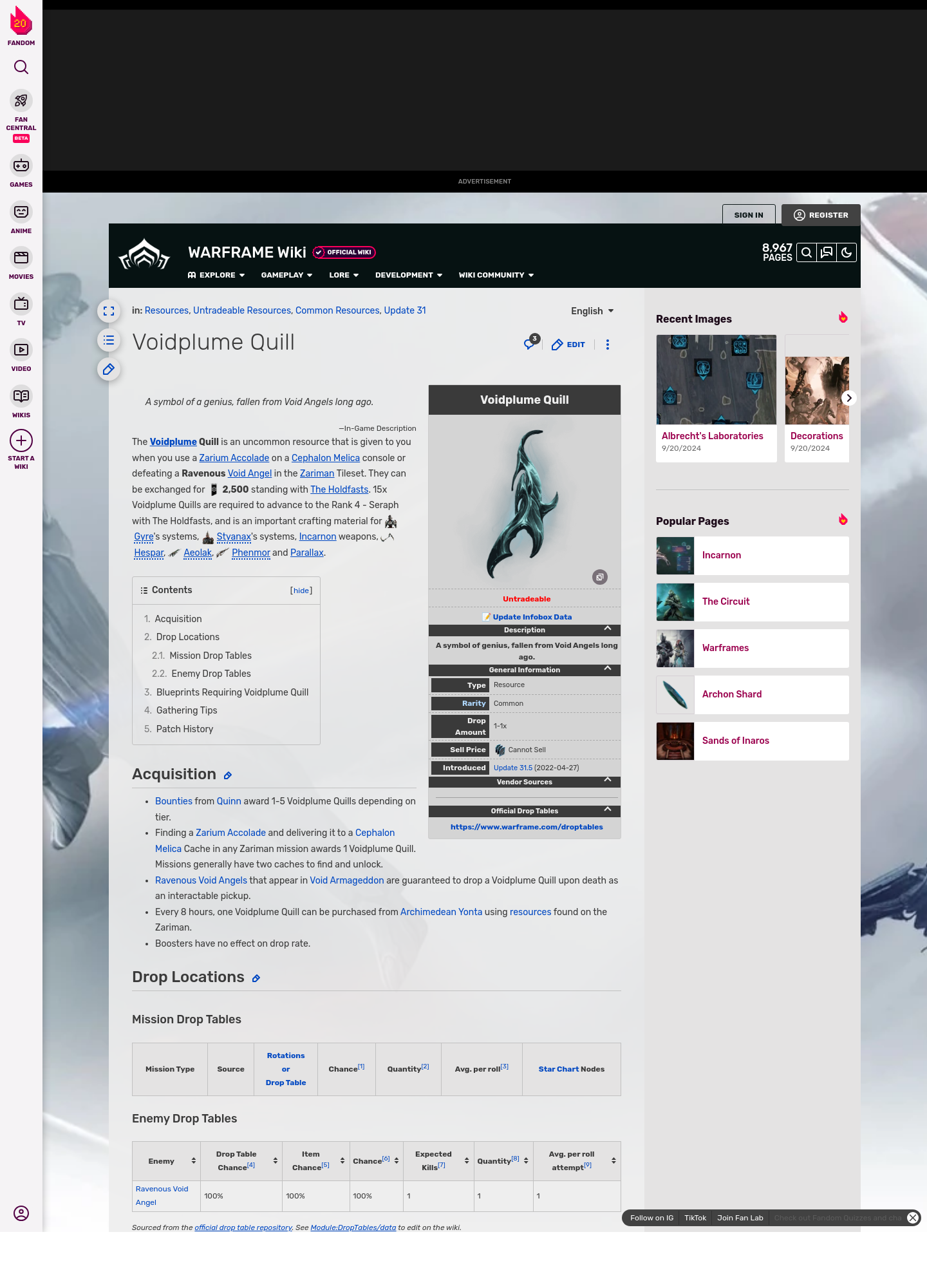
Task: Click Join Fan Lab in promo bar
Action: tap(740, 1218)
